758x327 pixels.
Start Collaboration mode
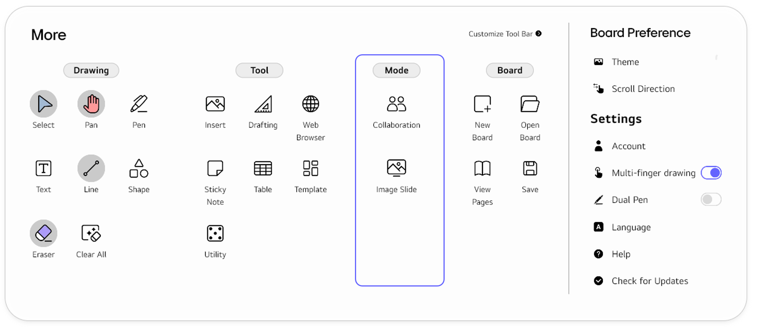pyautogui.click(x=397, y=104)
